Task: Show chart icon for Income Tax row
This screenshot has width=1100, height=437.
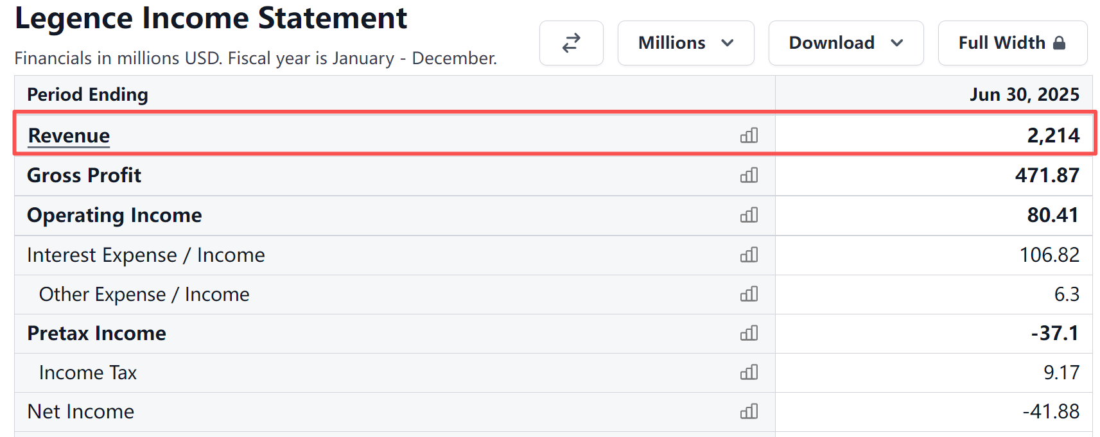Action: tap(749, 372)
